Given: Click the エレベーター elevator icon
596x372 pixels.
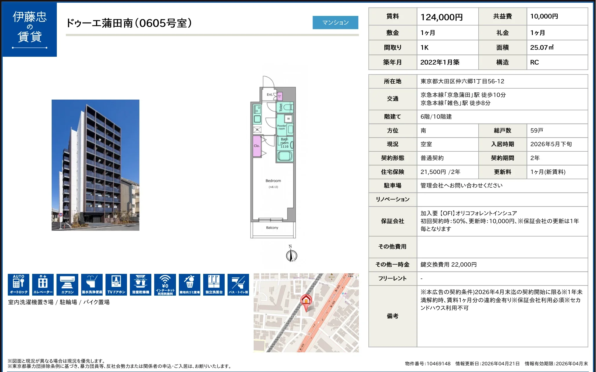Looking at the screenshot, I should (43, 284).
